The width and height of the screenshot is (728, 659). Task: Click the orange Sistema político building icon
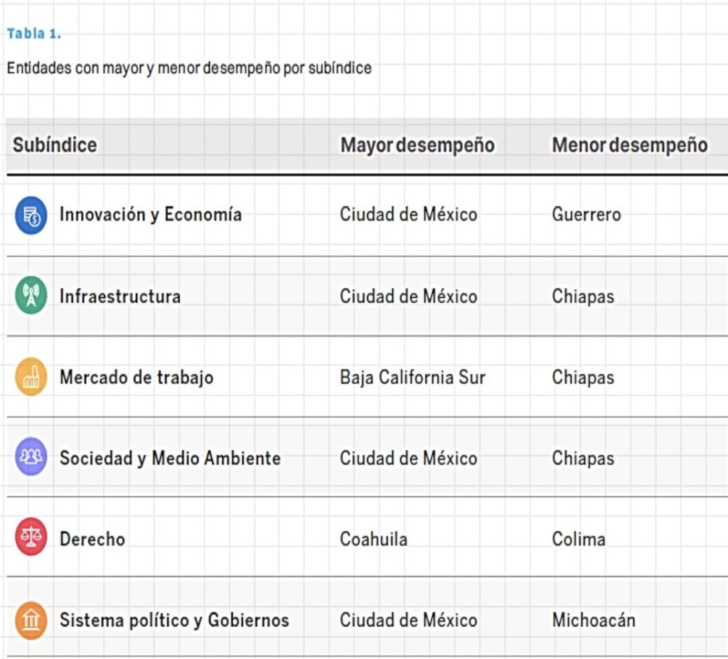pyautogui.click(x=31, y=620)
